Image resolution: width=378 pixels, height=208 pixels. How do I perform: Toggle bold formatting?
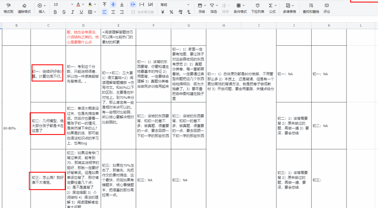click(55, 12)
